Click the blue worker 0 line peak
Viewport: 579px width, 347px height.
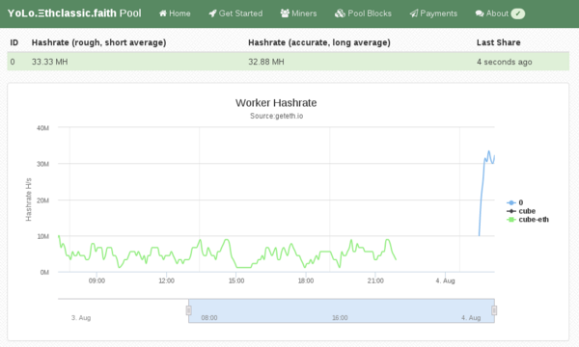489,151
